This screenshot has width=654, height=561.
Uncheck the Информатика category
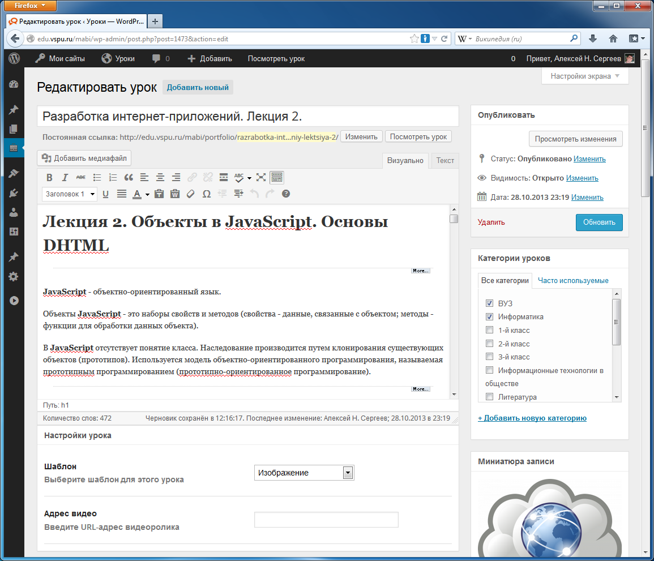pyautogui.click(x=490, y=317)
